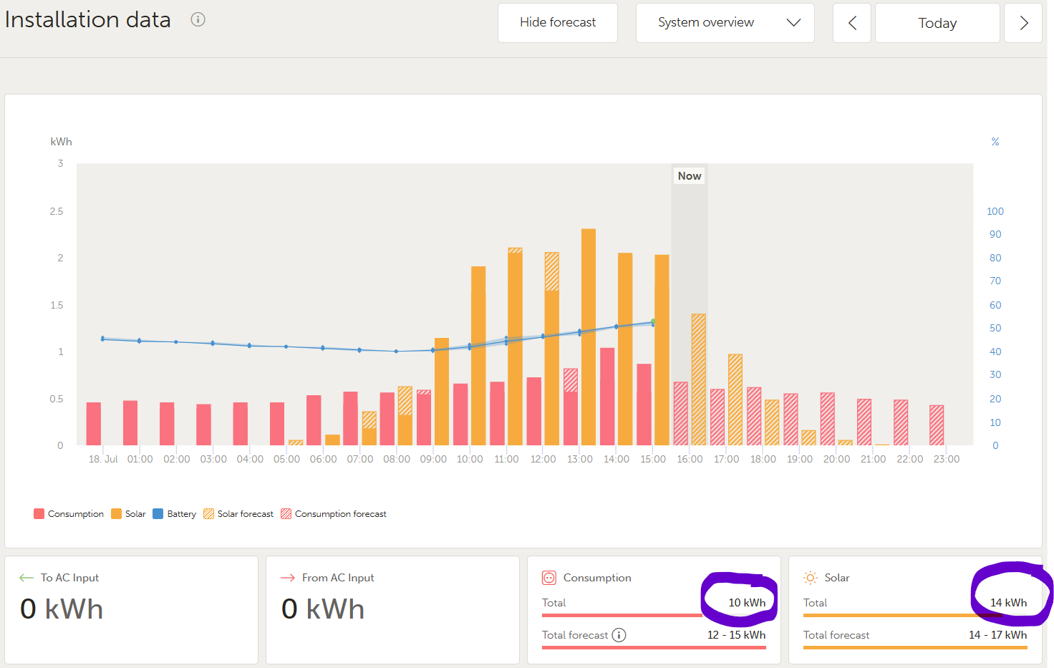The width and height of the screenshot is (1054, 668).
Task: Click the Consumption socket icon
Action: coord(549,578)
